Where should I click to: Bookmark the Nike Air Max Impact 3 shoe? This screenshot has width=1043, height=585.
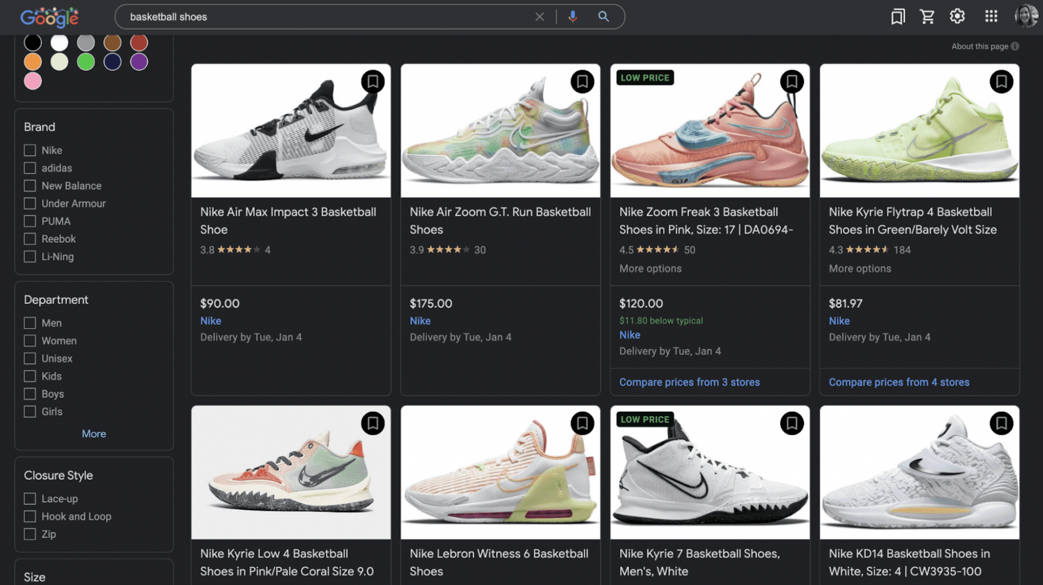373,81
